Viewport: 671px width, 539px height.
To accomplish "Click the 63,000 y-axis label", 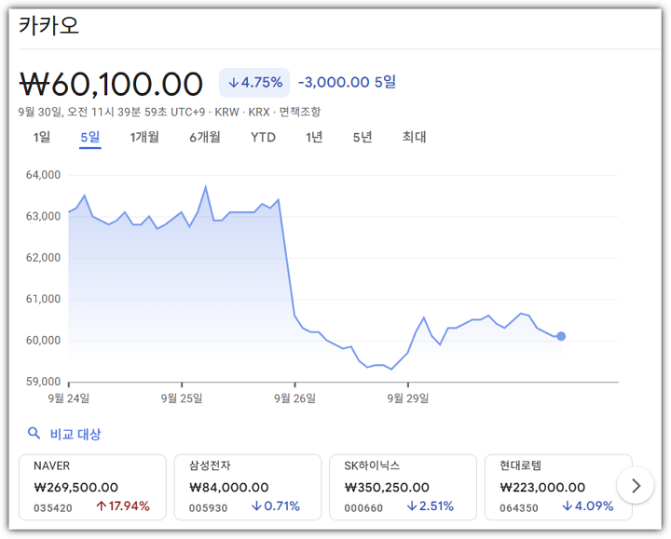I will pos(43,216).
